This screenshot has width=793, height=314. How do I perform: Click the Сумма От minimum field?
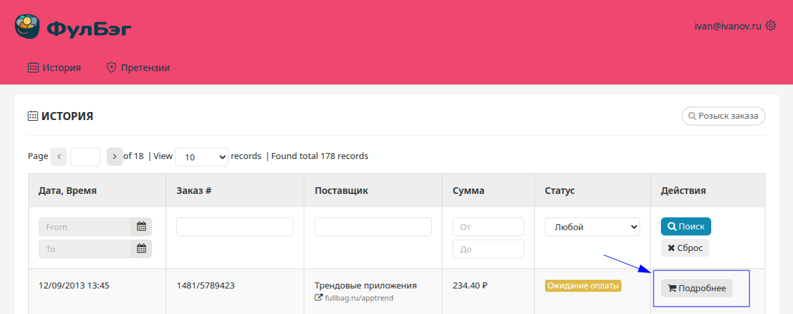[x=488, y=227]
